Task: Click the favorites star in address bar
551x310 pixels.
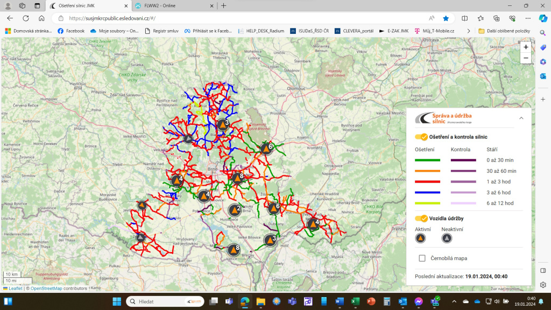Action: coord(446,18)
